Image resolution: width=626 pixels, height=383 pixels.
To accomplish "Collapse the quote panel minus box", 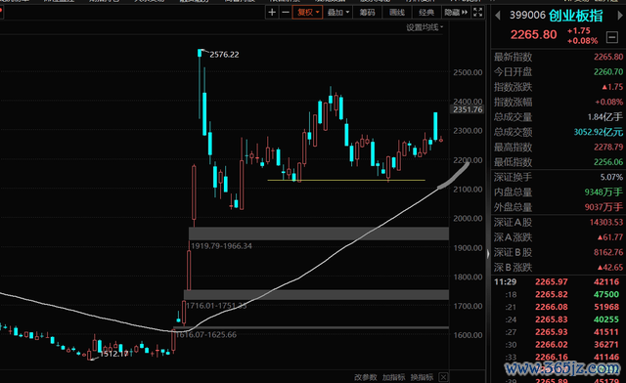I will point(612,37).
